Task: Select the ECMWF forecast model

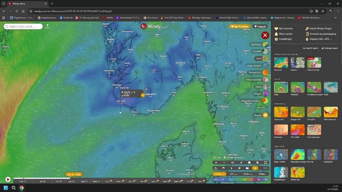Action: pyautogui.click(x=220, y=174)
